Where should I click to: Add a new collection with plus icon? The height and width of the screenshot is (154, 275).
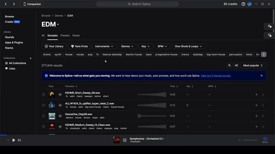pyautogui.click(x=31, y=58)
